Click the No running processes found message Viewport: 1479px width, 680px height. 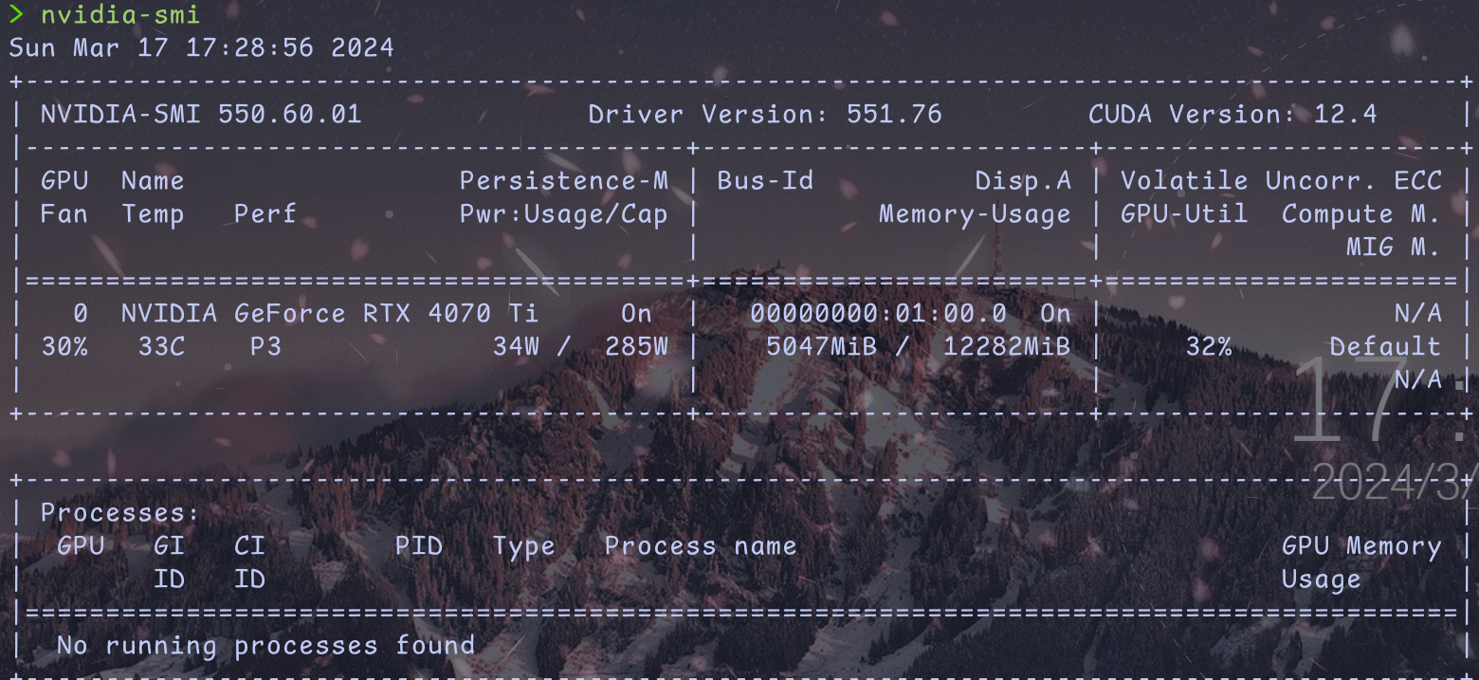coord(265,647)
